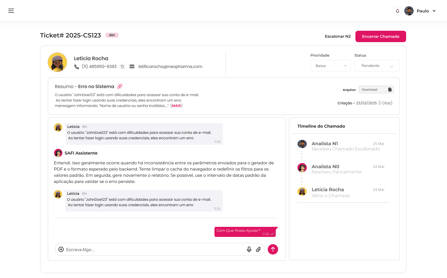Click Escalonar N2
Screen dimensions: 447x278
pos(338,36)
